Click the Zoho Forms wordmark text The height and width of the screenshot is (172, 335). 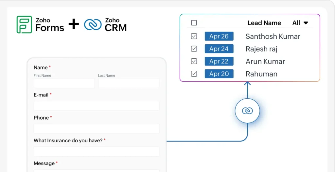click(x=50, y=24)
